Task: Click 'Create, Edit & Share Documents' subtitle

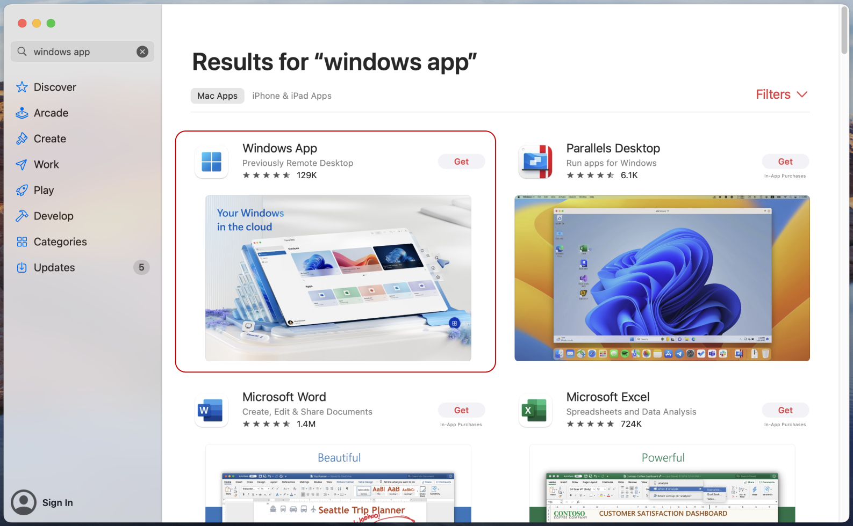Action: pos(307,412)
